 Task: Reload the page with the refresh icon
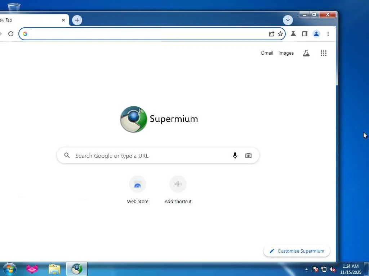click(x=11, y=34)
